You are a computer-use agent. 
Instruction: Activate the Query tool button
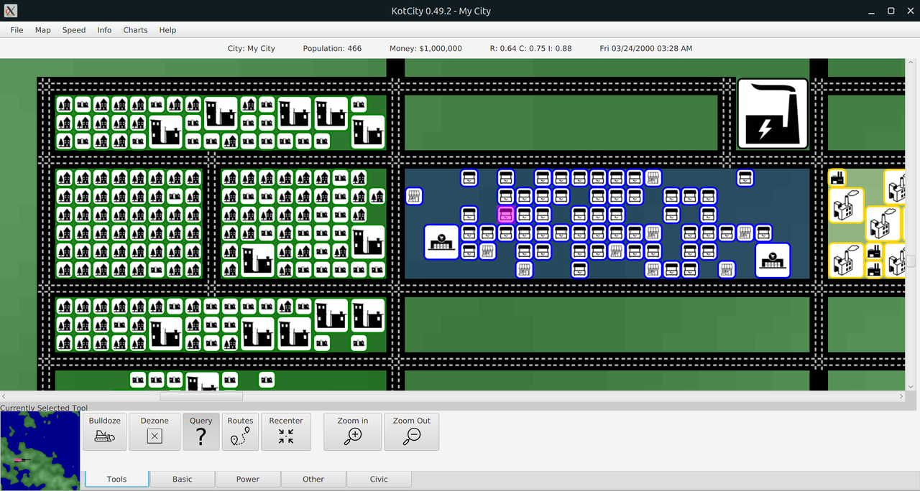[x=201, y=431]
